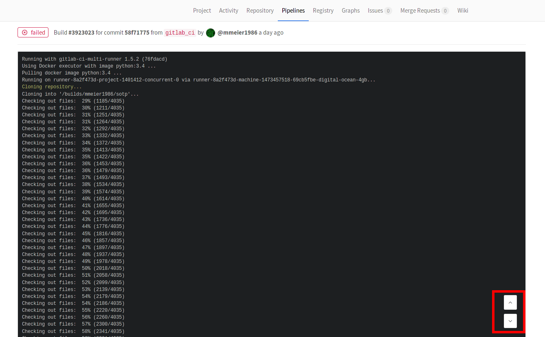Click log line '36% (1453/4035)'

(x=73, y=164)
